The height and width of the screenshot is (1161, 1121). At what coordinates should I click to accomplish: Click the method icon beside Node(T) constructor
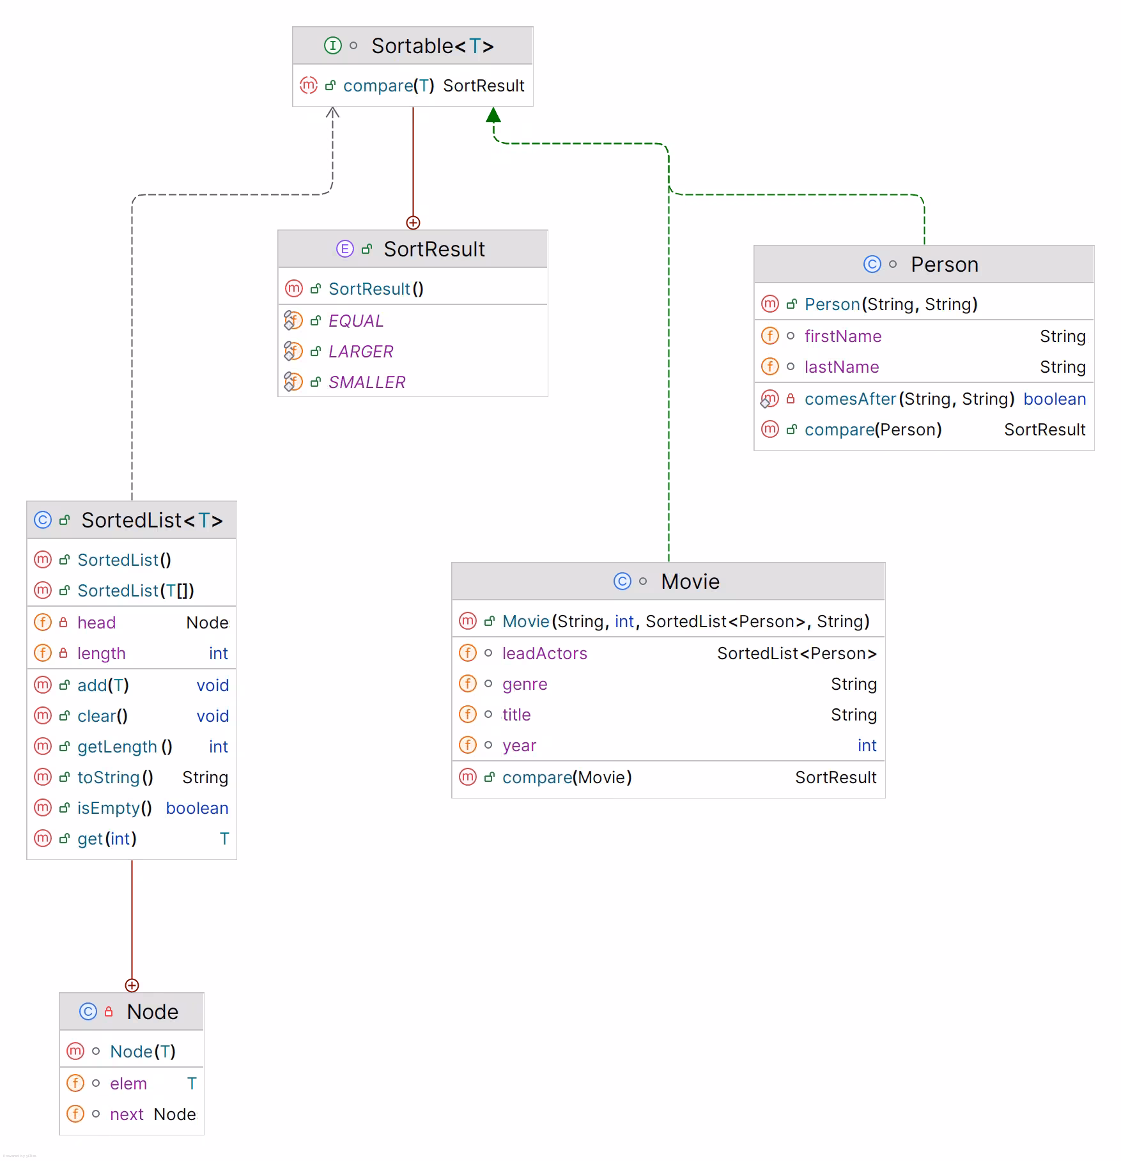[x=75, y=1051]
